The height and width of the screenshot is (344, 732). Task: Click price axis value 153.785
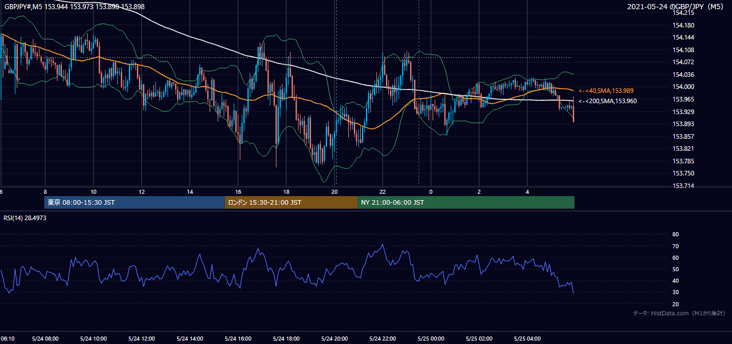(684, 161)
